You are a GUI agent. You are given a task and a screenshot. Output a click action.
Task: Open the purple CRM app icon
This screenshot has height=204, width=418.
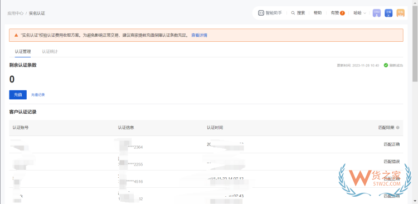pyautogui.click(x=376, y=13)
